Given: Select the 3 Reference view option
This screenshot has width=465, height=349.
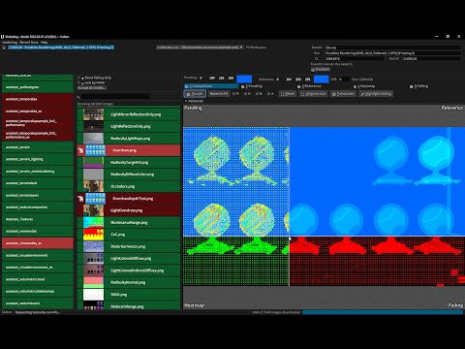Looking at the screenshot, I should 309,86.
